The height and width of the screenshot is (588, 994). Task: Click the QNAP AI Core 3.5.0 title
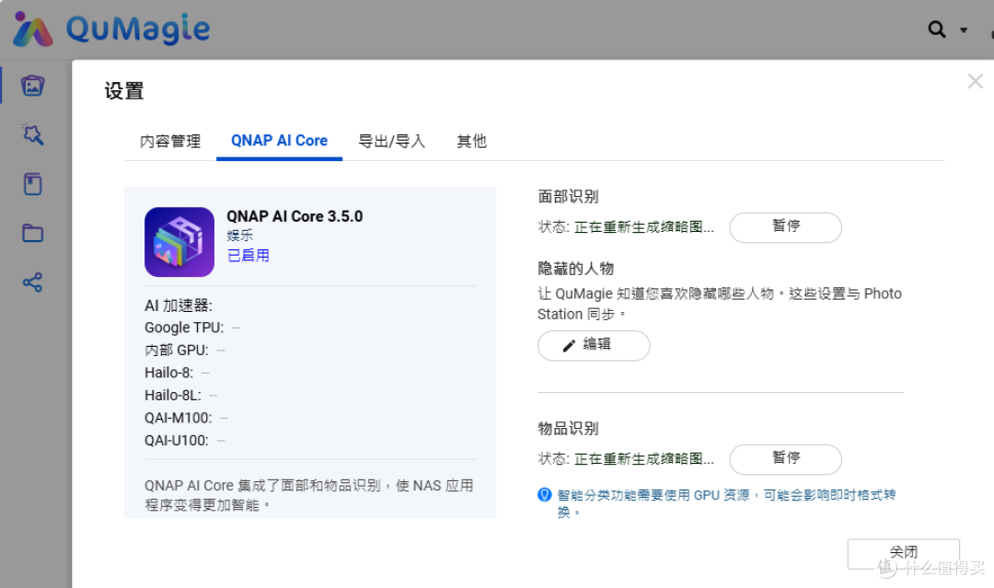(295, 216)
